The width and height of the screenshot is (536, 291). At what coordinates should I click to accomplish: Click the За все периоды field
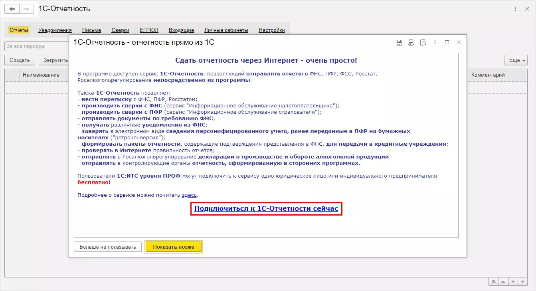coord(37,46)
